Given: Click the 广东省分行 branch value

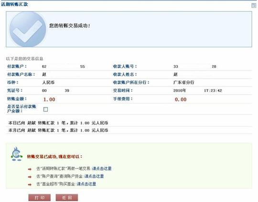Looking at the screenshot, I should [x=183, y=82].
